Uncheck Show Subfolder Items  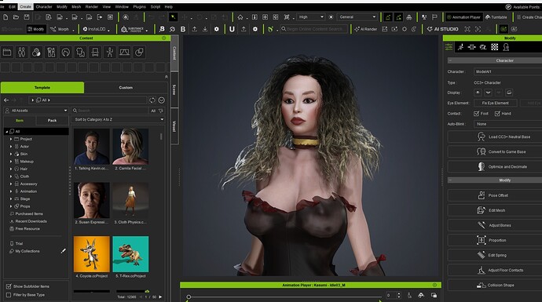click(9, 286)
